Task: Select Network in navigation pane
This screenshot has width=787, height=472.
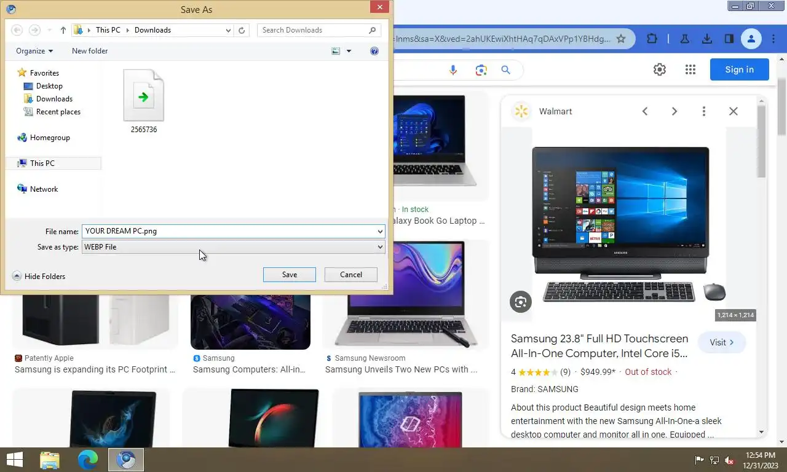Action: tap(44, 189)
